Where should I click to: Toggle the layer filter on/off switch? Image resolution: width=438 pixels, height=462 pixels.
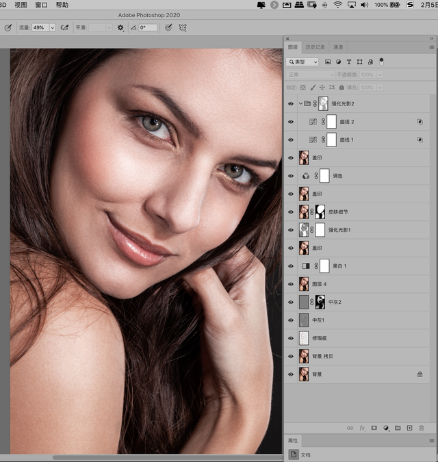381,61
